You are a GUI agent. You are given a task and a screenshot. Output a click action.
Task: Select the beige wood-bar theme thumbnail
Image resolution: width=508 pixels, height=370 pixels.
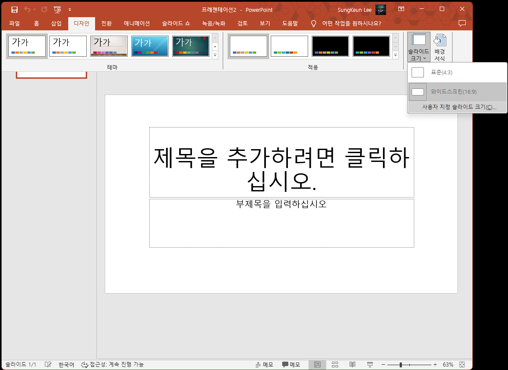(x=109, y=46)
